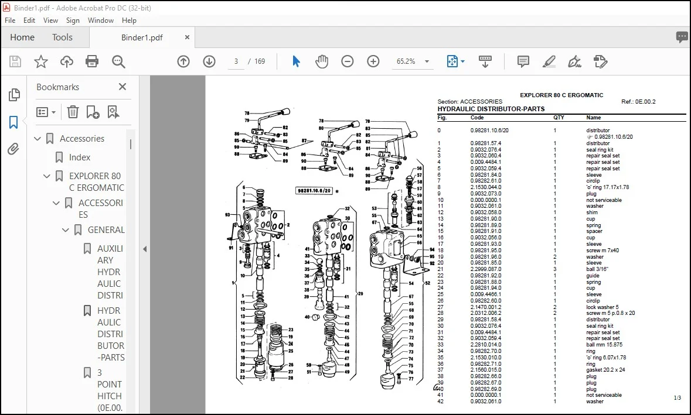Collapse the ACCESSORIES sub-bookmark
The height and width of the screenshot is (415, 691).
pyautogui.click(x=56, y=203)
